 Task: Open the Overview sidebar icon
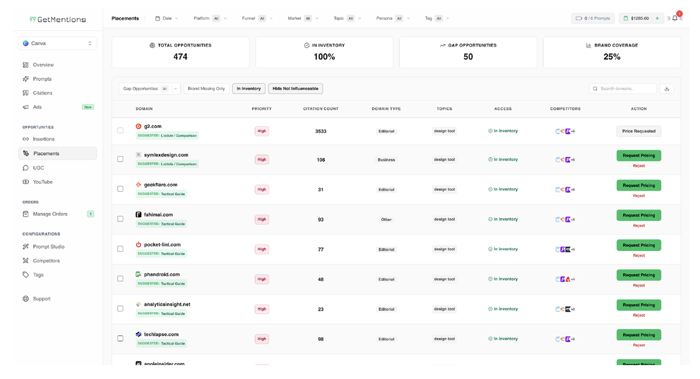[x=25, y=65]
